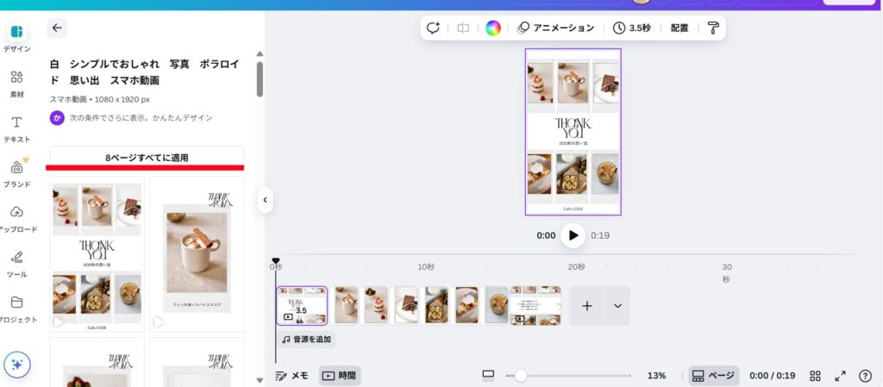
Task: Open the grid view icon
Action: [815, 376]
